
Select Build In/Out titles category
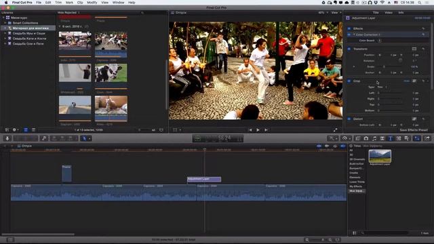(357, 164)
